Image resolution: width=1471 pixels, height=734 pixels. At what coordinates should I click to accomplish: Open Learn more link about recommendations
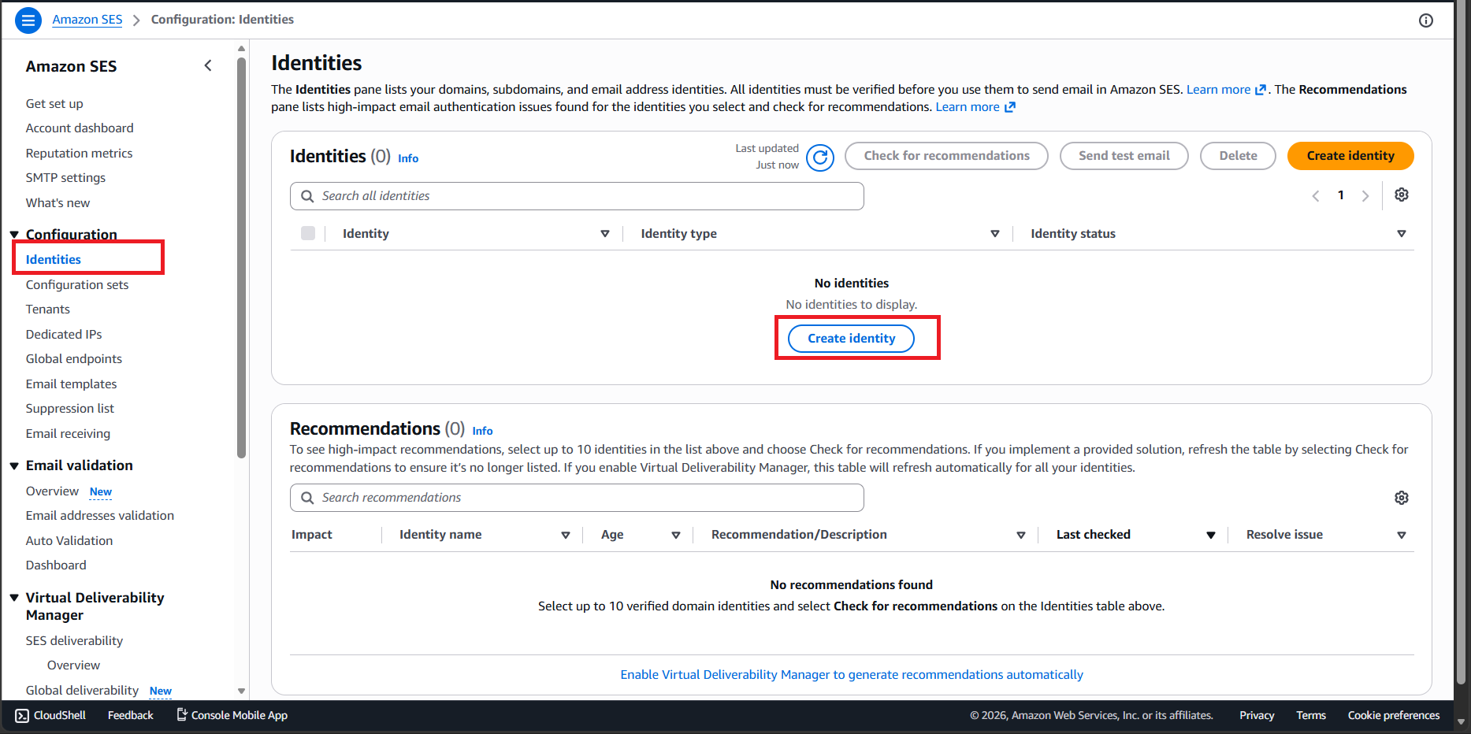975,107
